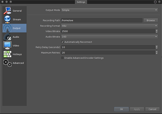Click the title bar down-arrow button
Screen dimensions: 162x114
(7, 2)
